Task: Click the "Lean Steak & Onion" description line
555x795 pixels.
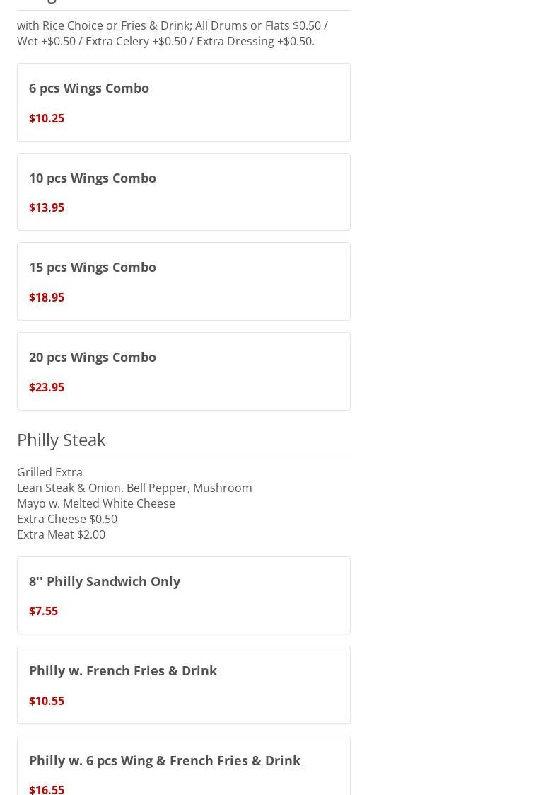Action: 134,488
